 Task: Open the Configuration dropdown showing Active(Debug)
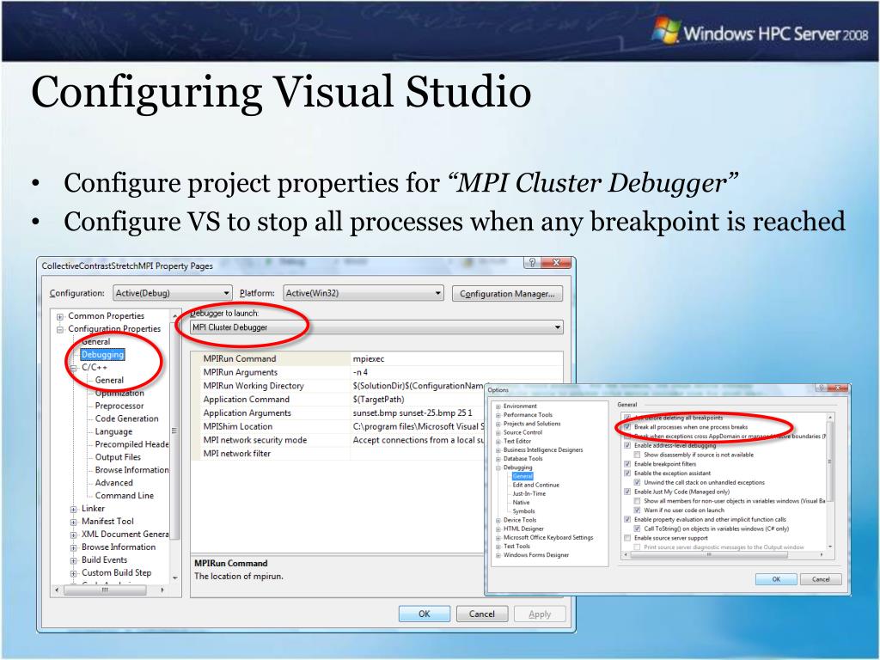click(172, 293)
